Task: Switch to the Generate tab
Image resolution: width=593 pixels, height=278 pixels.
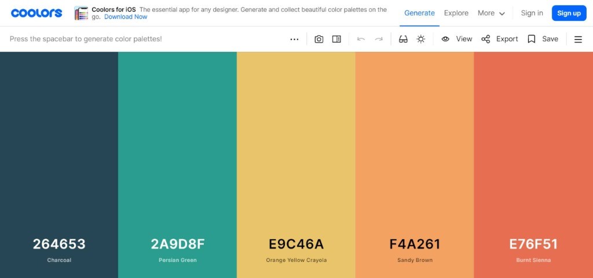Action: (419, 13)
